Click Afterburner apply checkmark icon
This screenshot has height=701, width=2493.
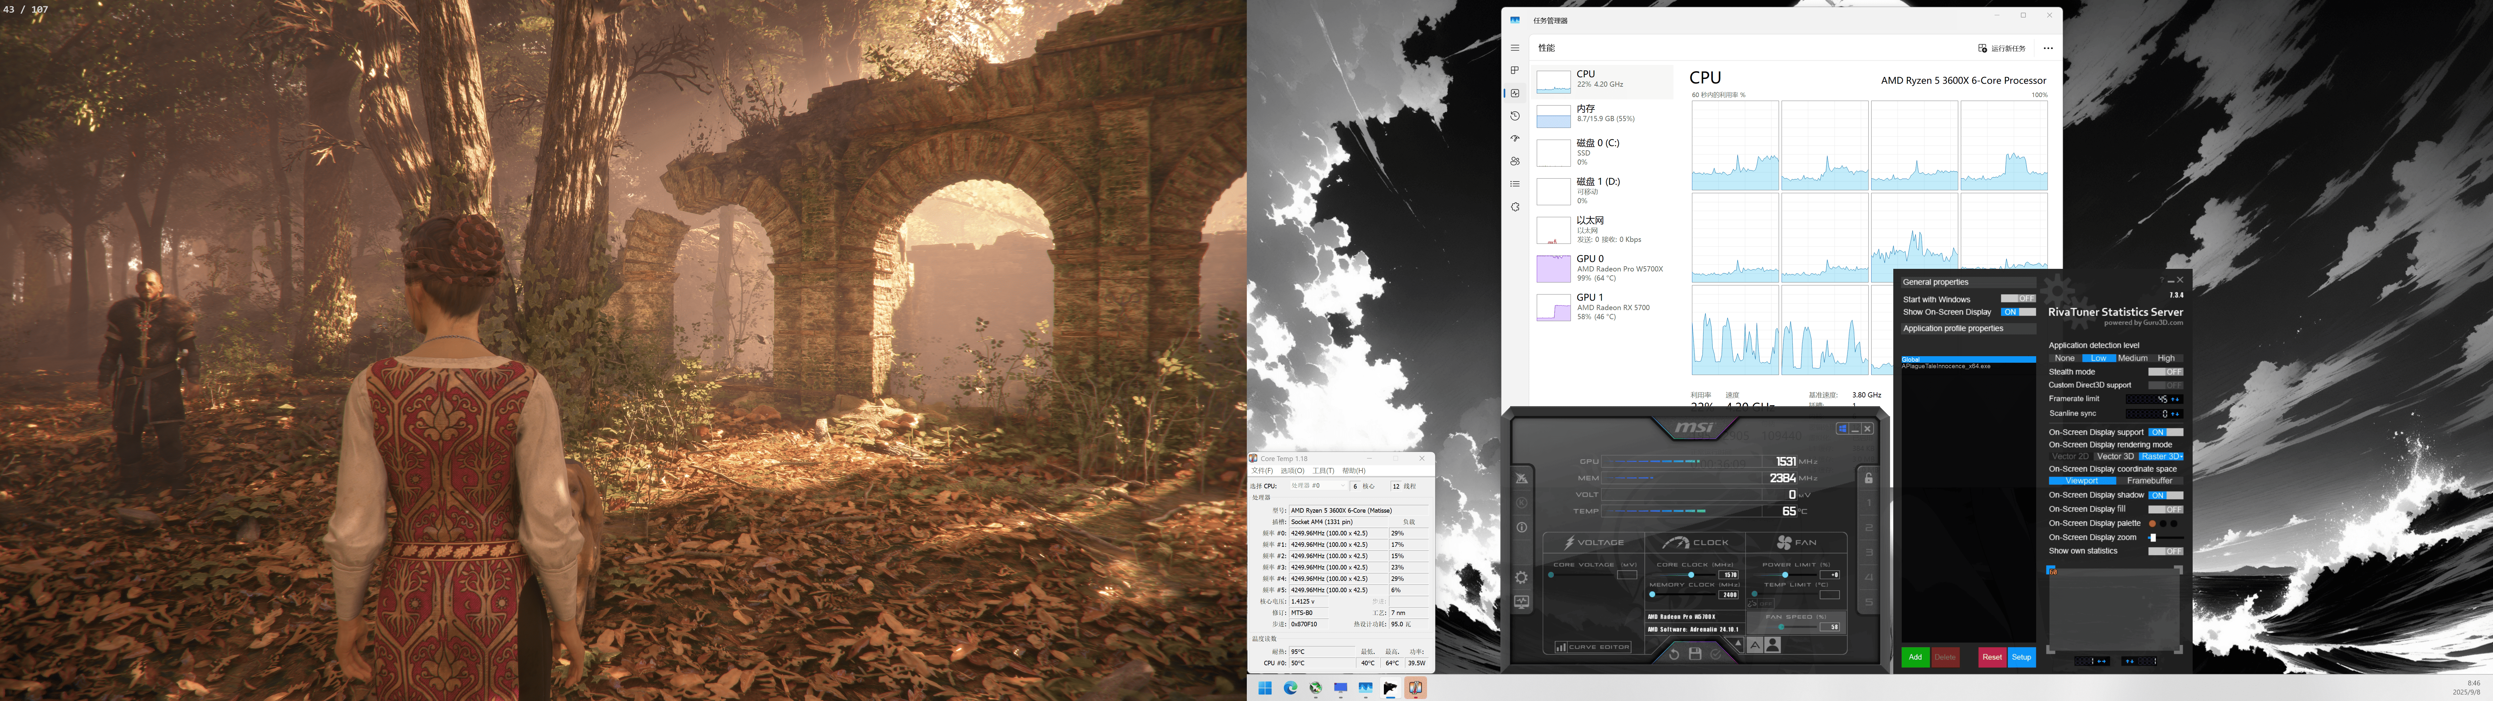[x=1716, y=655]
